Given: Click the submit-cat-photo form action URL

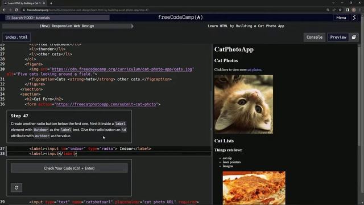Looking at the screenshot, I should 106,104.
